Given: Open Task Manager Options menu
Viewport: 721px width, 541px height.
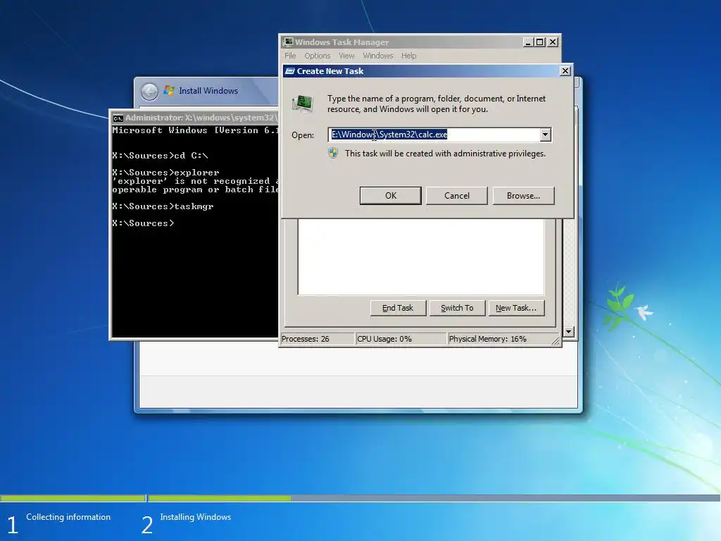Looking at the screenshot, I should pos(318,56).
